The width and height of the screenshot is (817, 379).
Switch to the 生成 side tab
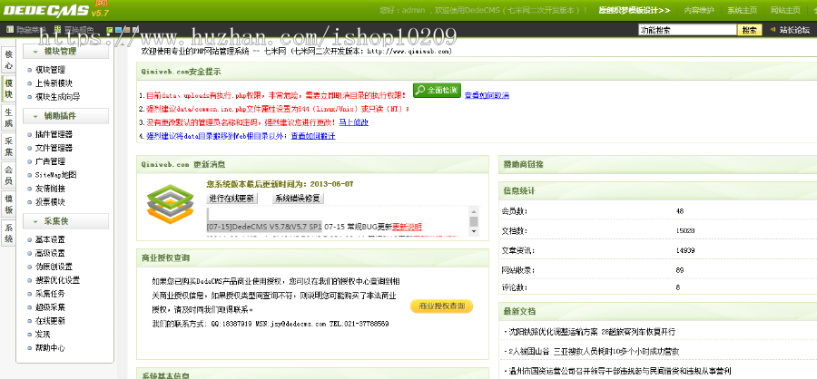(8, 117)
